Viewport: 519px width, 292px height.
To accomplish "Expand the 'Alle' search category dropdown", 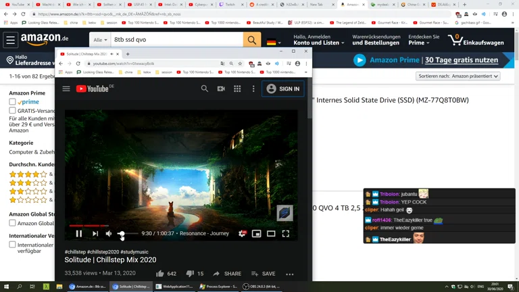I will point(100,40).
